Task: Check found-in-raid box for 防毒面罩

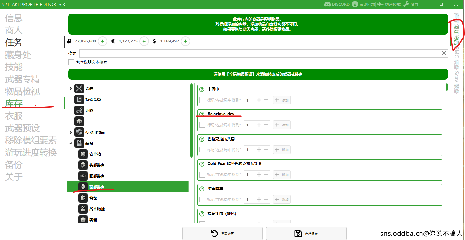Action: pos(202,199)
